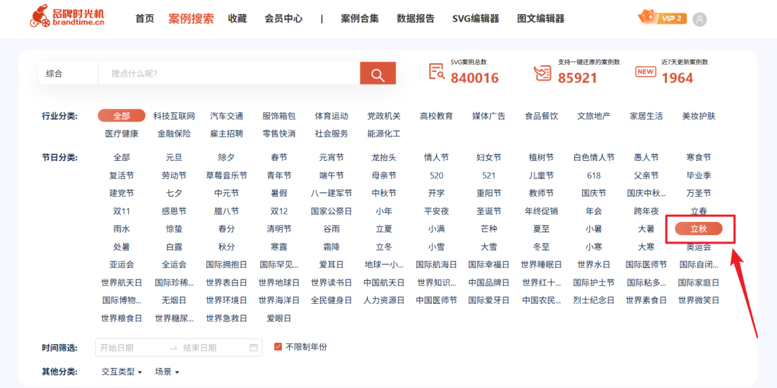
Task: Select the 金融保险 industry
Action: point(174,133)
